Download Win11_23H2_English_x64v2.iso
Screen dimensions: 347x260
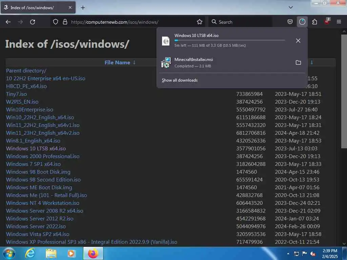coord(43,133)
